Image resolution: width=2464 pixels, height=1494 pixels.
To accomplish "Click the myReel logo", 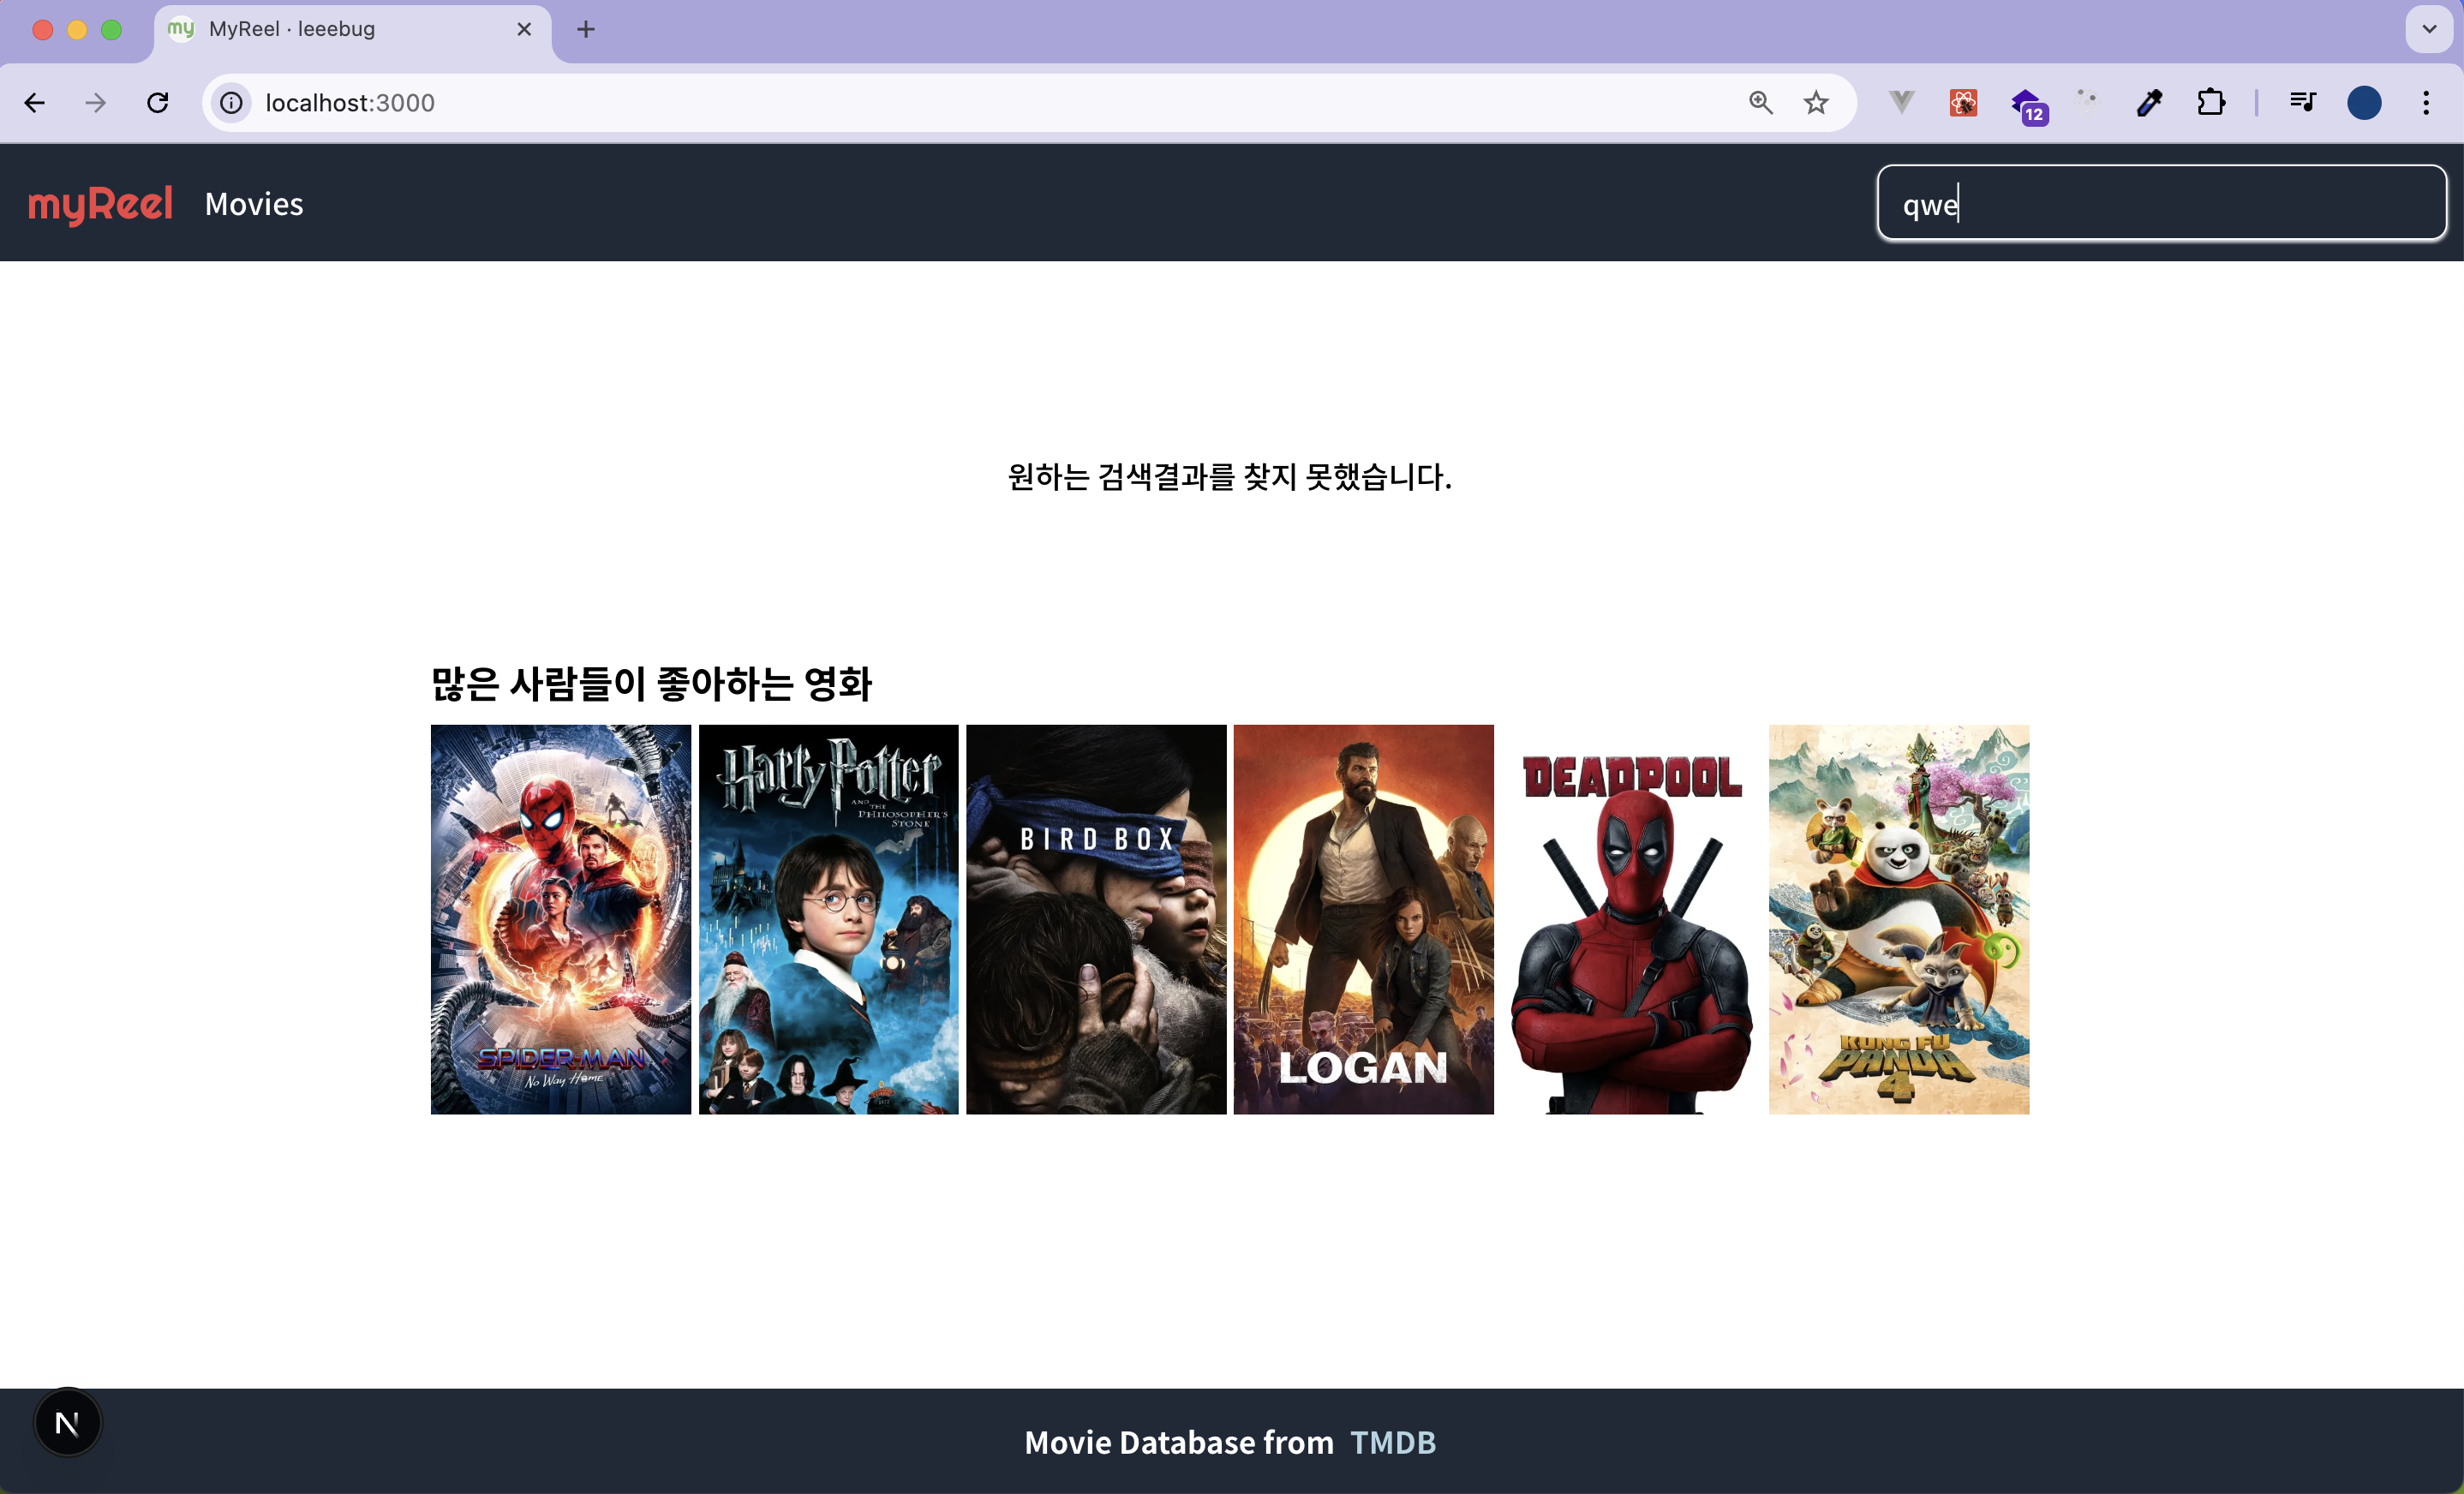I will point(100,204).
